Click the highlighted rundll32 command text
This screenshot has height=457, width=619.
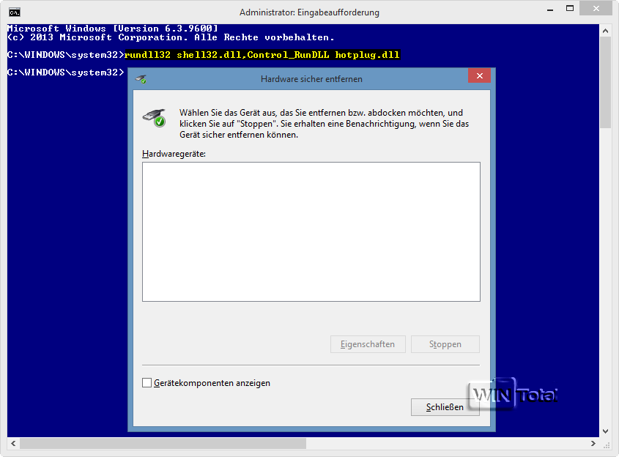click(262, 55)
